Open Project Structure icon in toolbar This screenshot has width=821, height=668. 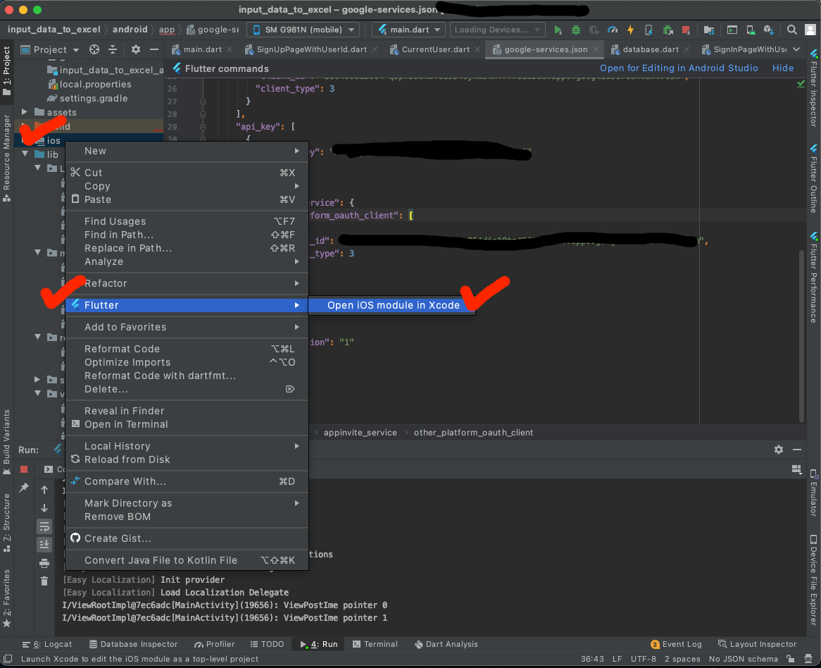point(708,30)
